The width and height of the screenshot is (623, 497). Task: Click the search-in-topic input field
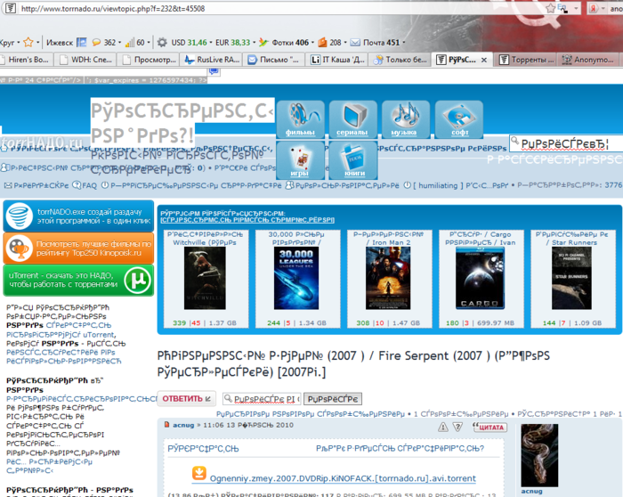262,399
